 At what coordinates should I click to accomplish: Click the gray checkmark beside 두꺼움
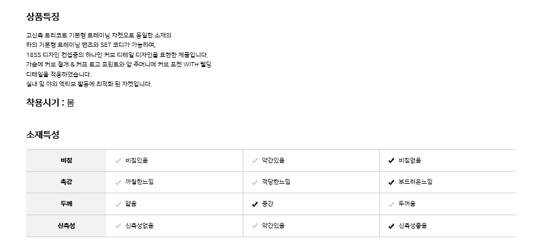391,204
